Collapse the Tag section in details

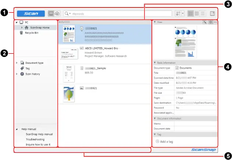[155, 134]
